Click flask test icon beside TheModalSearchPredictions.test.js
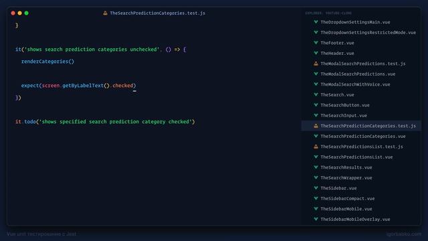 (x=316, y=64)
